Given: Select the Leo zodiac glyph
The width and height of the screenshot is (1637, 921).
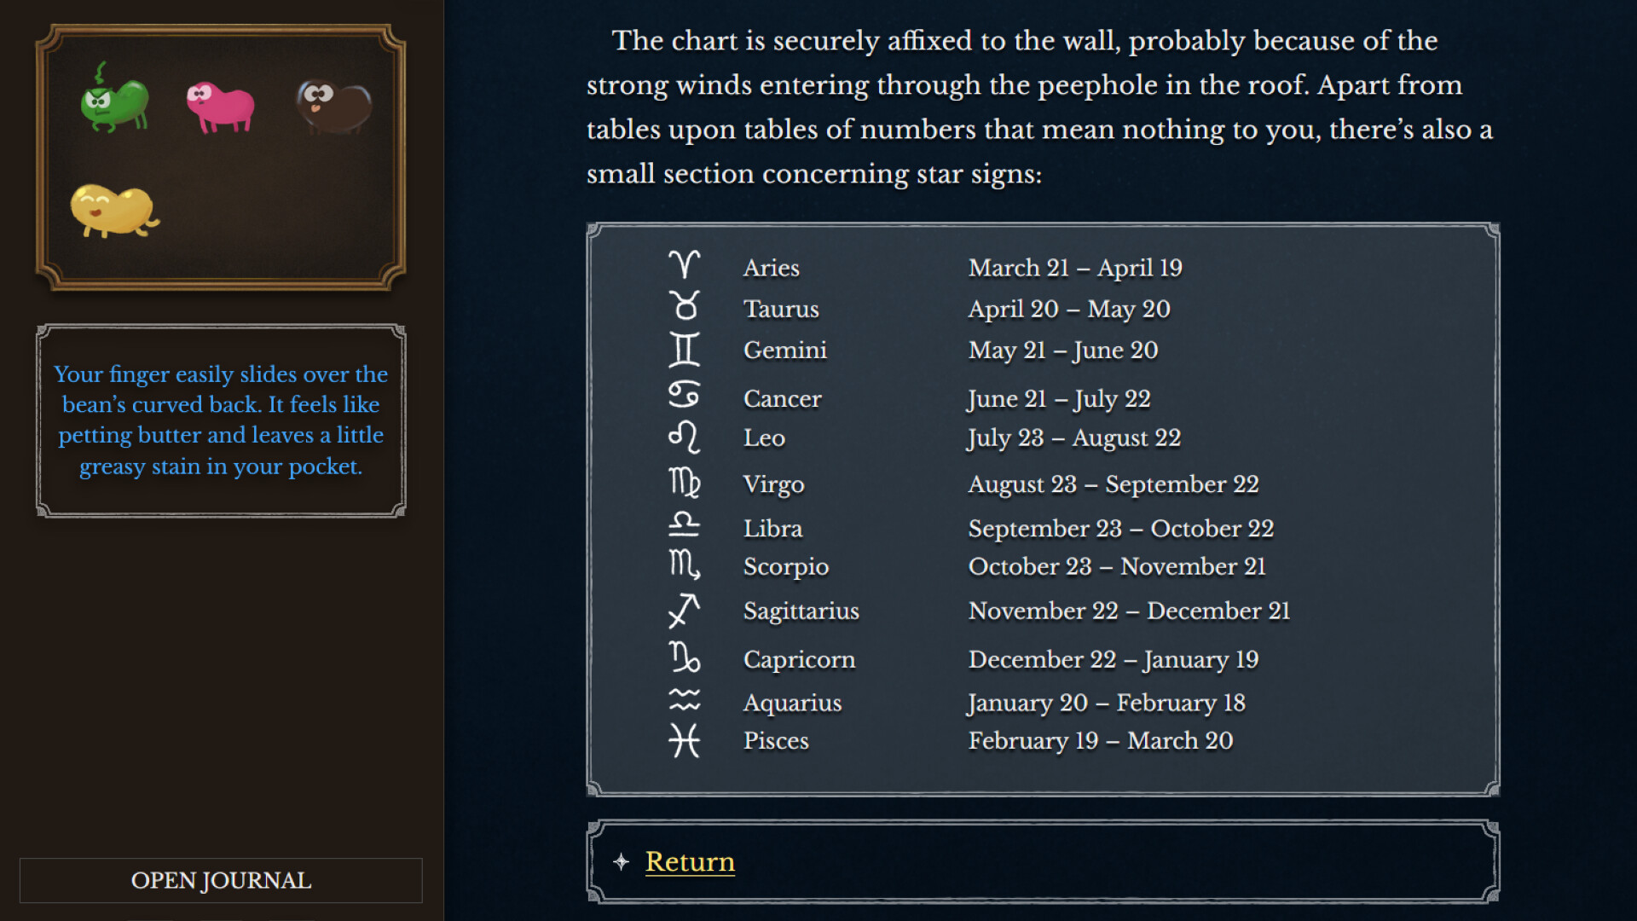Looking at the screenshot, I should (684, 437).
